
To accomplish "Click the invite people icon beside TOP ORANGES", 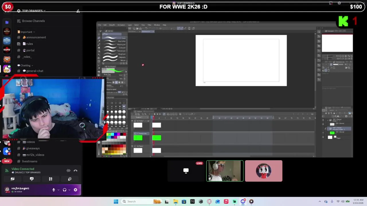I will coord(78,11).
